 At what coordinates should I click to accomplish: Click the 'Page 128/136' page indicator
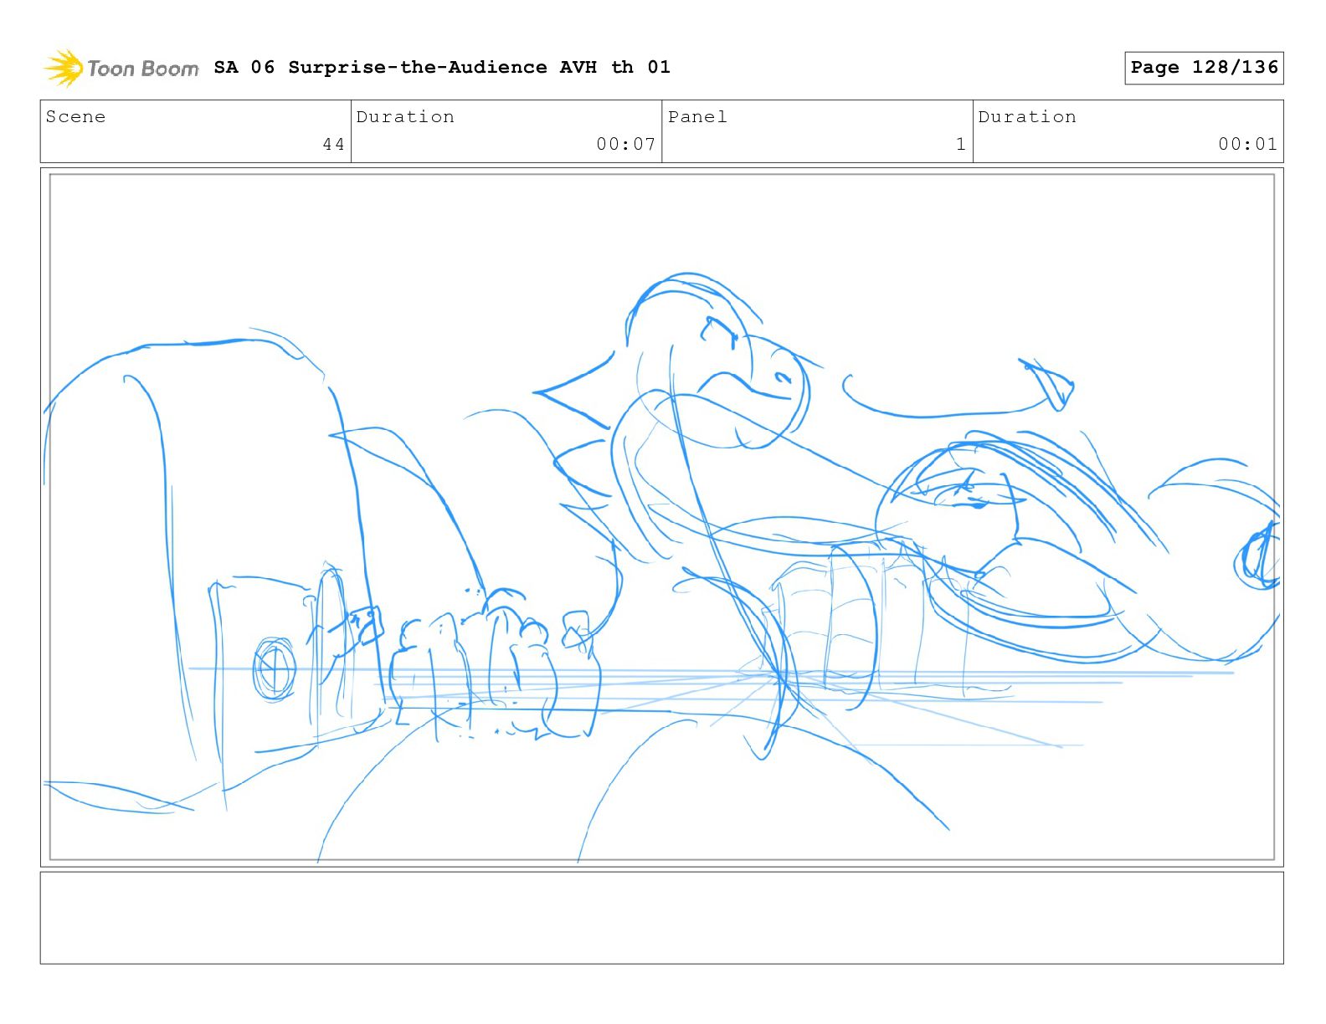(x=1204, y=68)
